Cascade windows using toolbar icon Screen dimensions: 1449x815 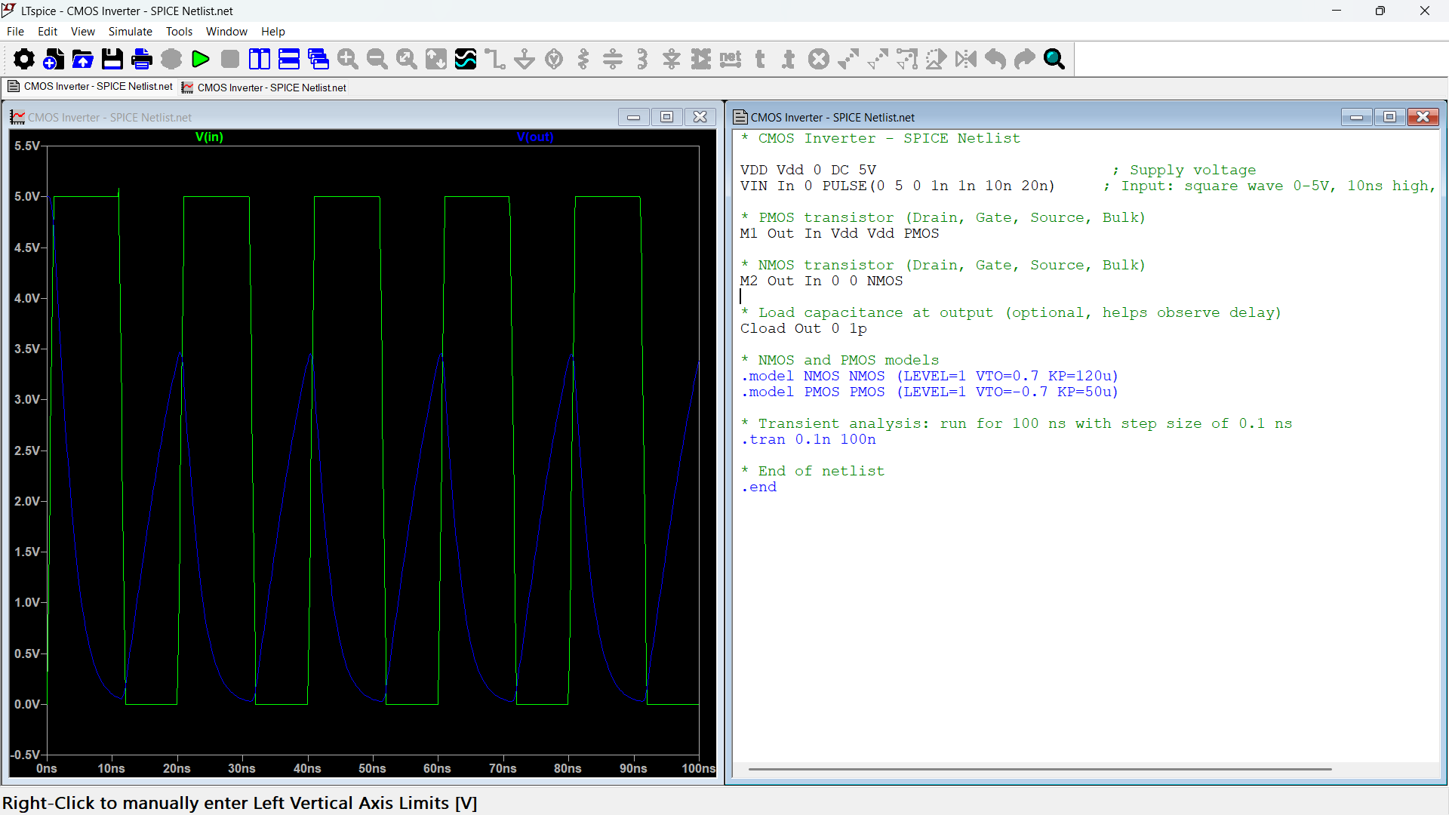[x=318, y=59]
